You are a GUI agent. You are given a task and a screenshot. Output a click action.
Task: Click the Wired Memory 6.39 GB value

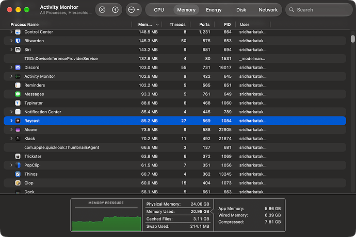click(x=273, y=215)
